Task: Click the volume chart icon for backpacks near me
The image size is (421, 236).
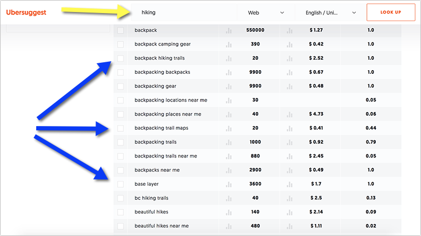Action: point(228,170)
